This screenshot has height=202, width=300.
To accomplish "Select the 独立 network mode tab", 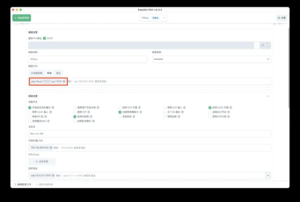I will [58, 73].
